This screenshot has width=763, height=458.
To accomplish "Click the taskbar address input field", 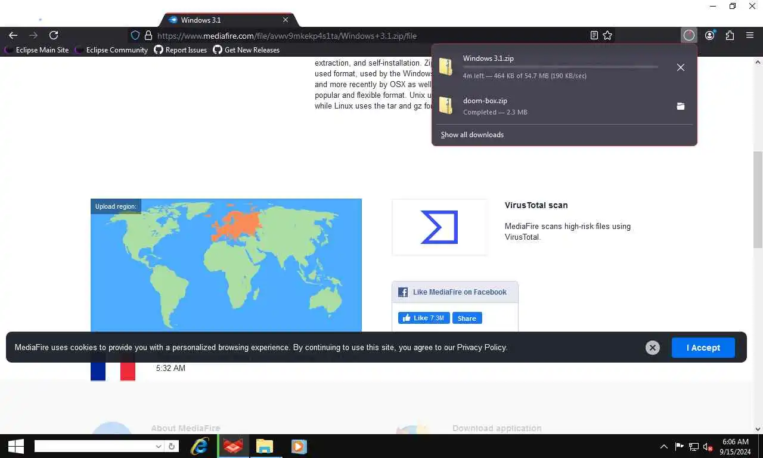I will point(94,446).
